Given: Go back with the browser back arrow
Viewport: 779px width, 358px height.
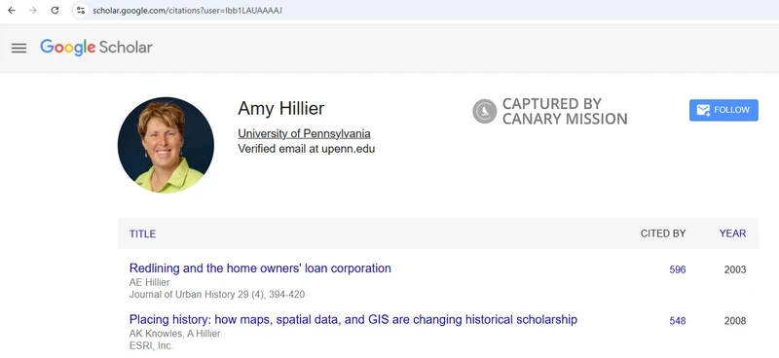Looking at the screenshot, I should [12, 10].
